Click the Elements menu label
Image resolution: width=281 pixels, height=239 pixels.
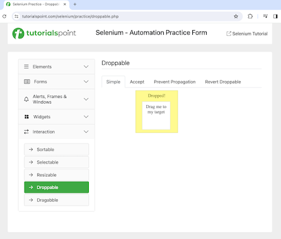(42, 67)
